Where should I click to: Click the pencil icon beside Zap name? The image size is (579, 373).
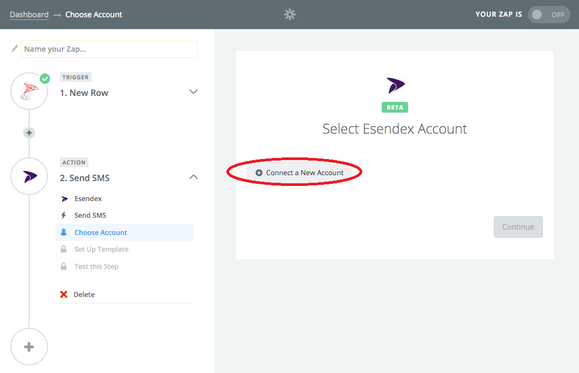[15, 49]
